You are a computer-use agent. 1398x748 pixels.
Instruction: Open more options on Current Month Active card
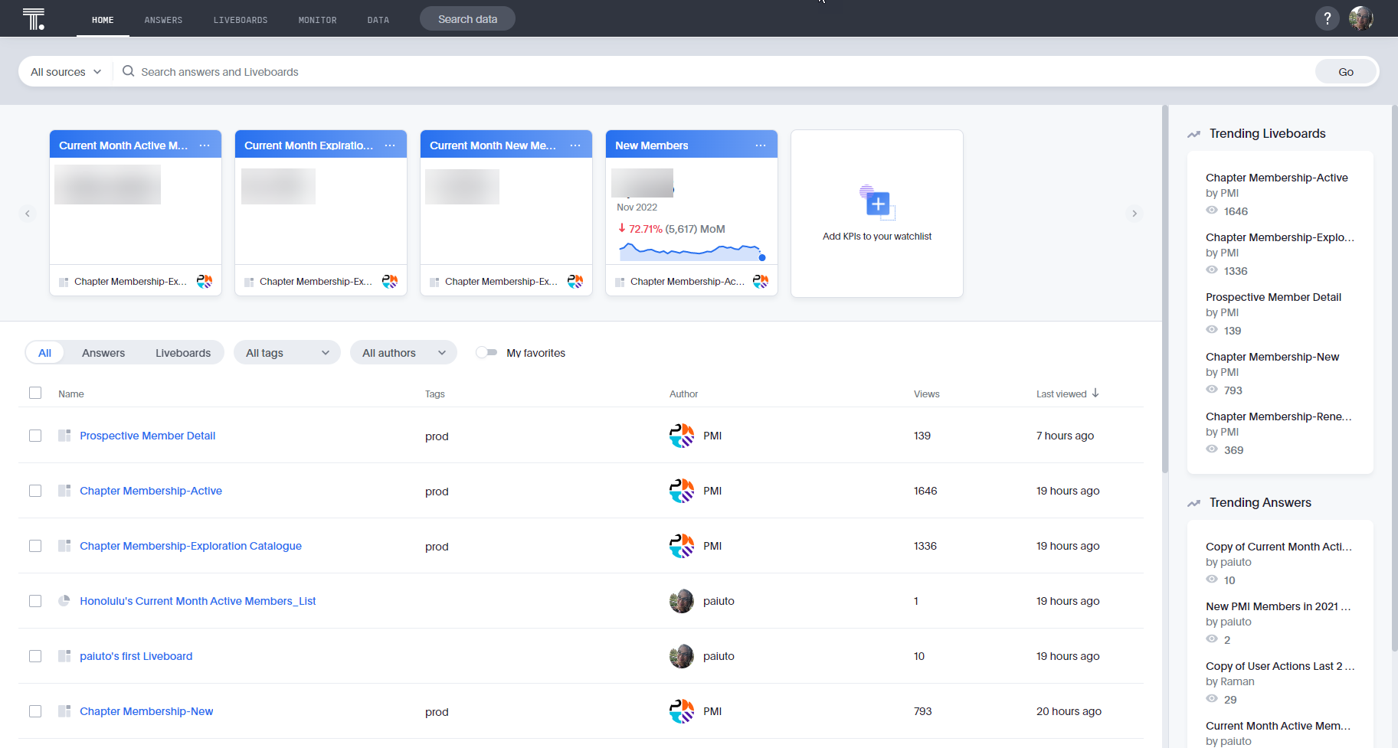[205, 145]
